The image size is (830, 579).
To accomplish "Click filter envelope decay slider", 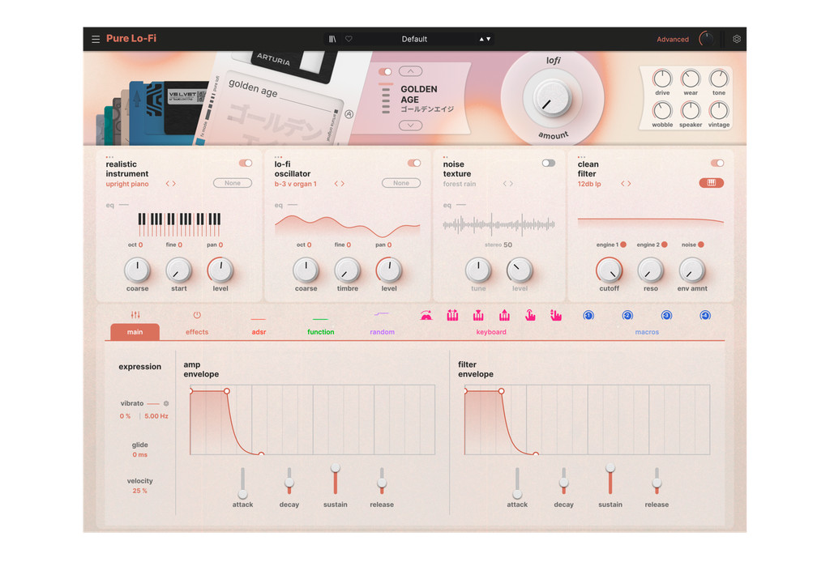I will [x=564, y=481].
